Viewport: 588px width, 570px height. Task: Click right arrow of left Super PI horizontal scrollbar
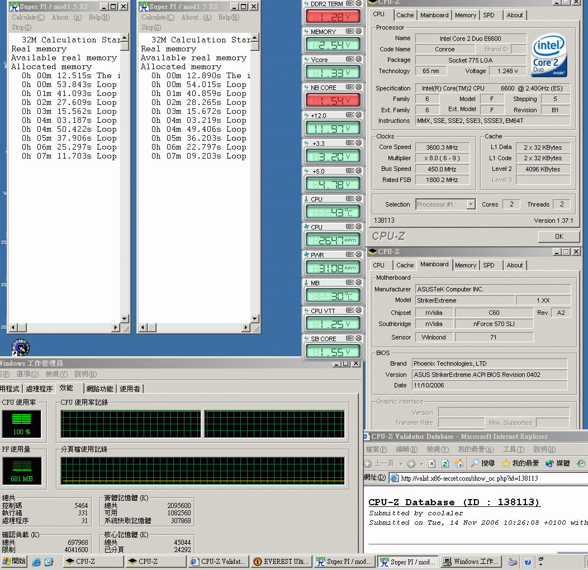pos(116,328)
